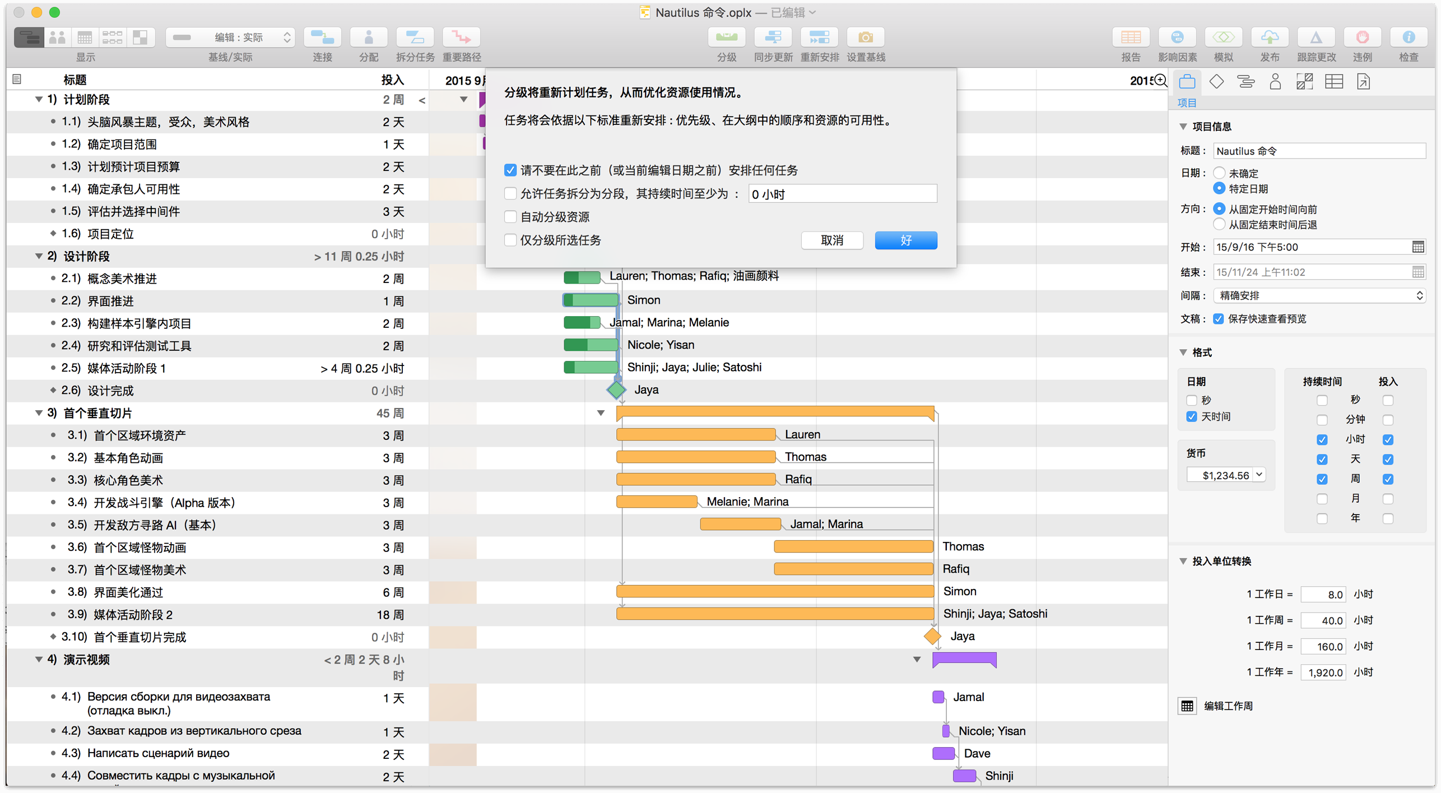Click the minimum duration 0 小时 field
Viewport: 1441px width, 793px height.
tap(842, 194)
